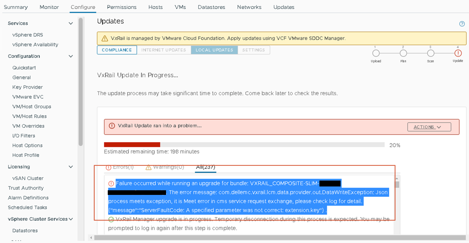Switch to the Monitor tab
Viewport: 469px width, 243px height.
point(49,7)
